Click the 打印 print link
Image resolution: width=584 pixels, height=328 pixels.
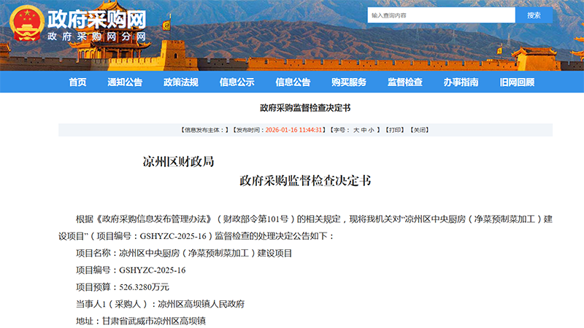click(395, 130)
